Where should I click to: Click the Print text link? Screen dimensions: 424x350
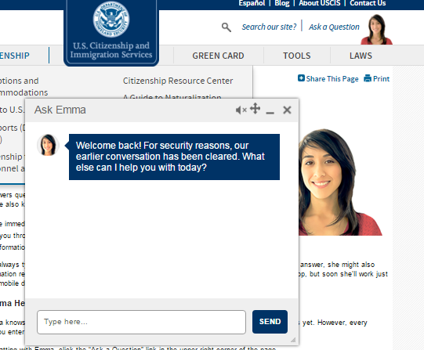click(x=381, y=78)
